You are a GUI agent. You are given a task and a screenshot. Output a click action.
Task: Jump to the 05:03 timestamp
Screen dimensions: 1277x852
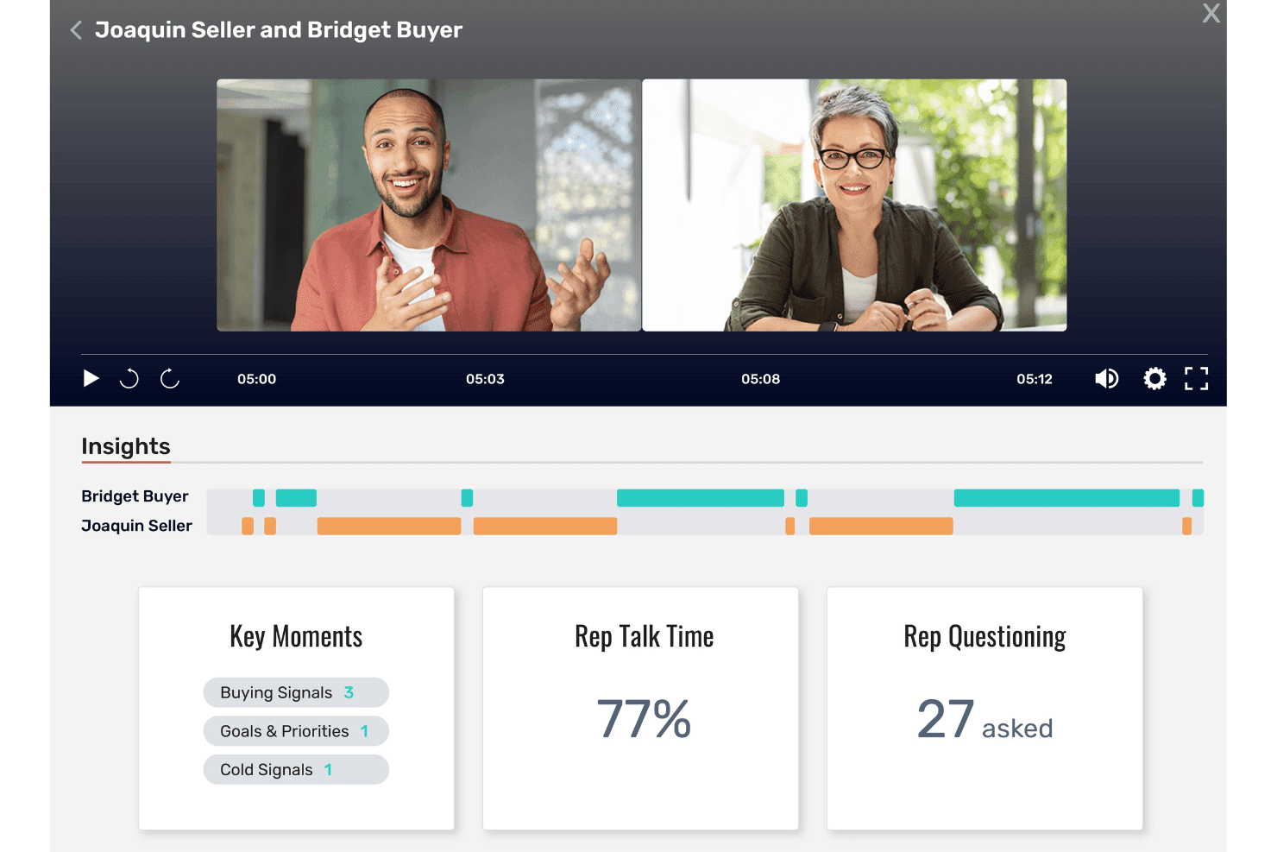[x=485, y=379]
